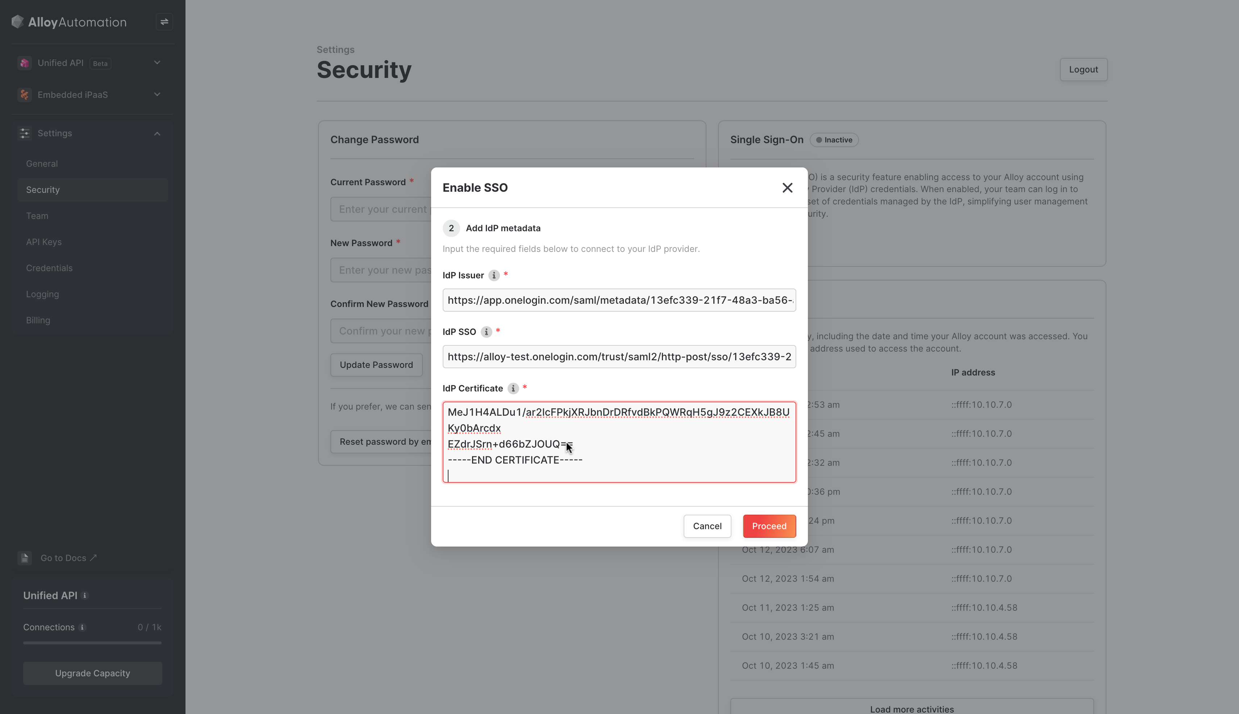Focus the IdP Issuer URL field
Viewport: 1239px width, 714px height.
click(x=619, y=300)
